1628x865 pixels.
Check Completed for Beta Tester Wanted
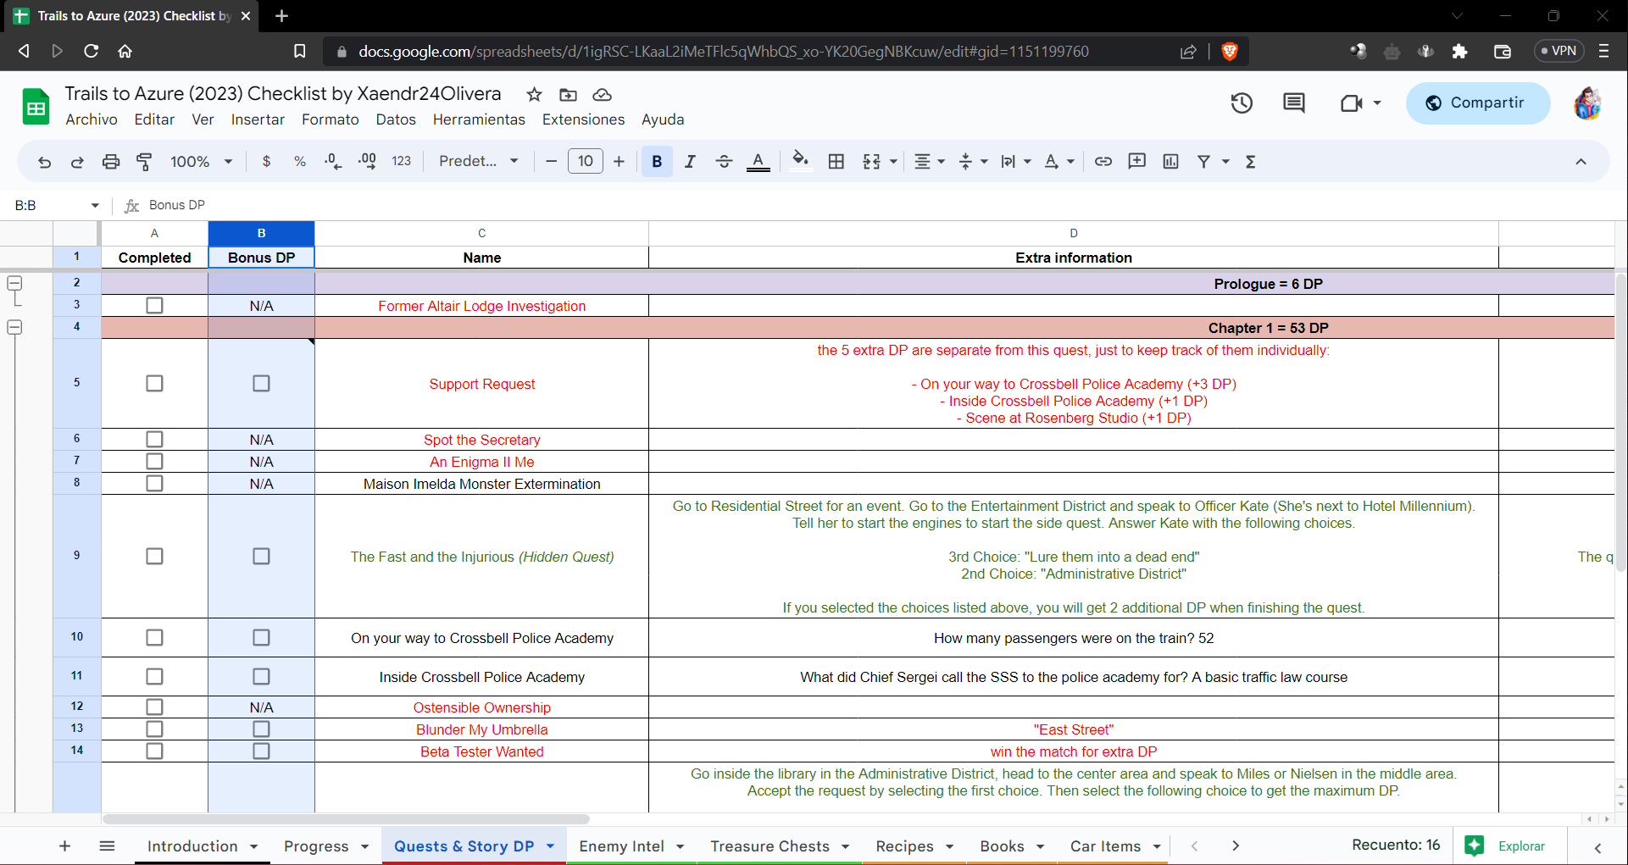tap(154, 751)
